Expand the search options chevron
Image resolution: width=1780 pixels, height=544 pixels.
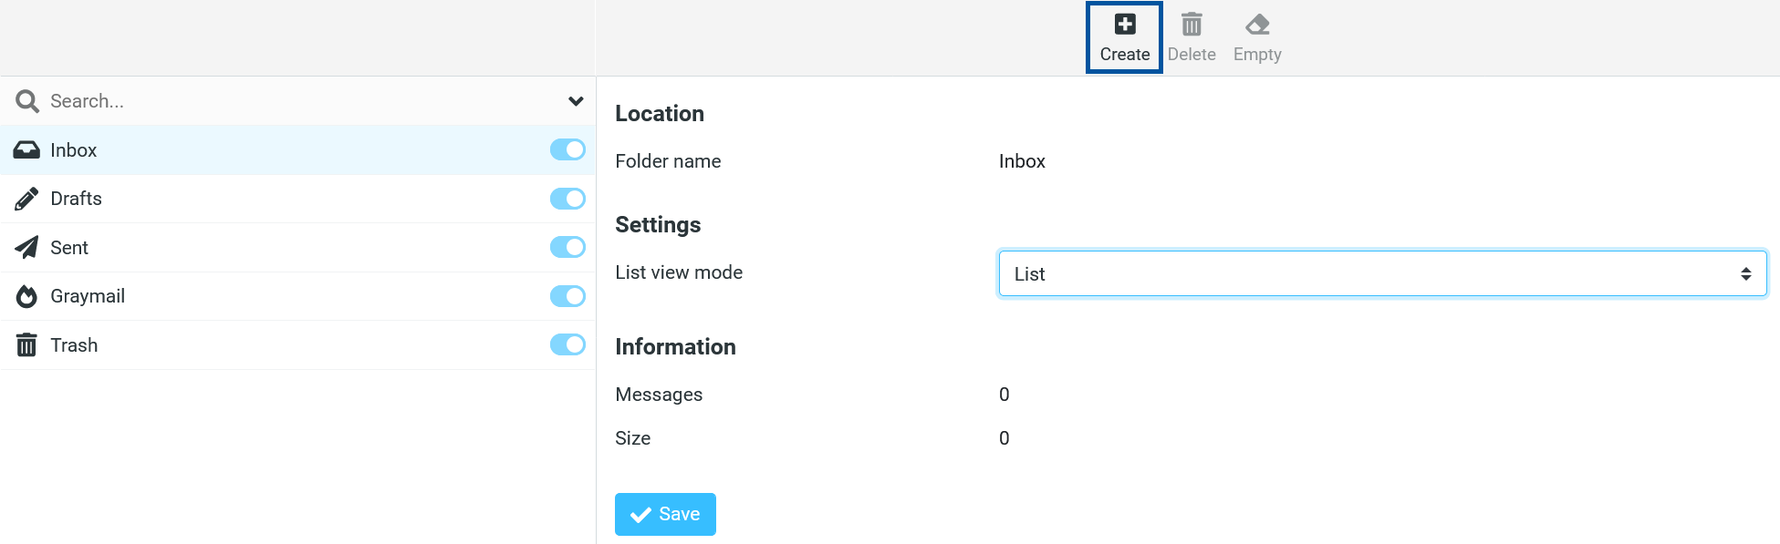click(576, 101)
